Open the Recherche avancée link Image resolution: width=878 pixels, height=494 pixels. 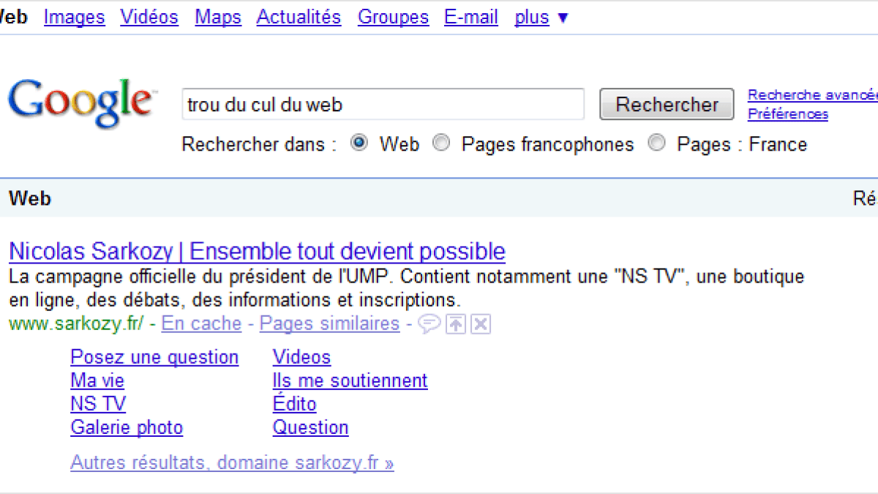click(812, 95)
